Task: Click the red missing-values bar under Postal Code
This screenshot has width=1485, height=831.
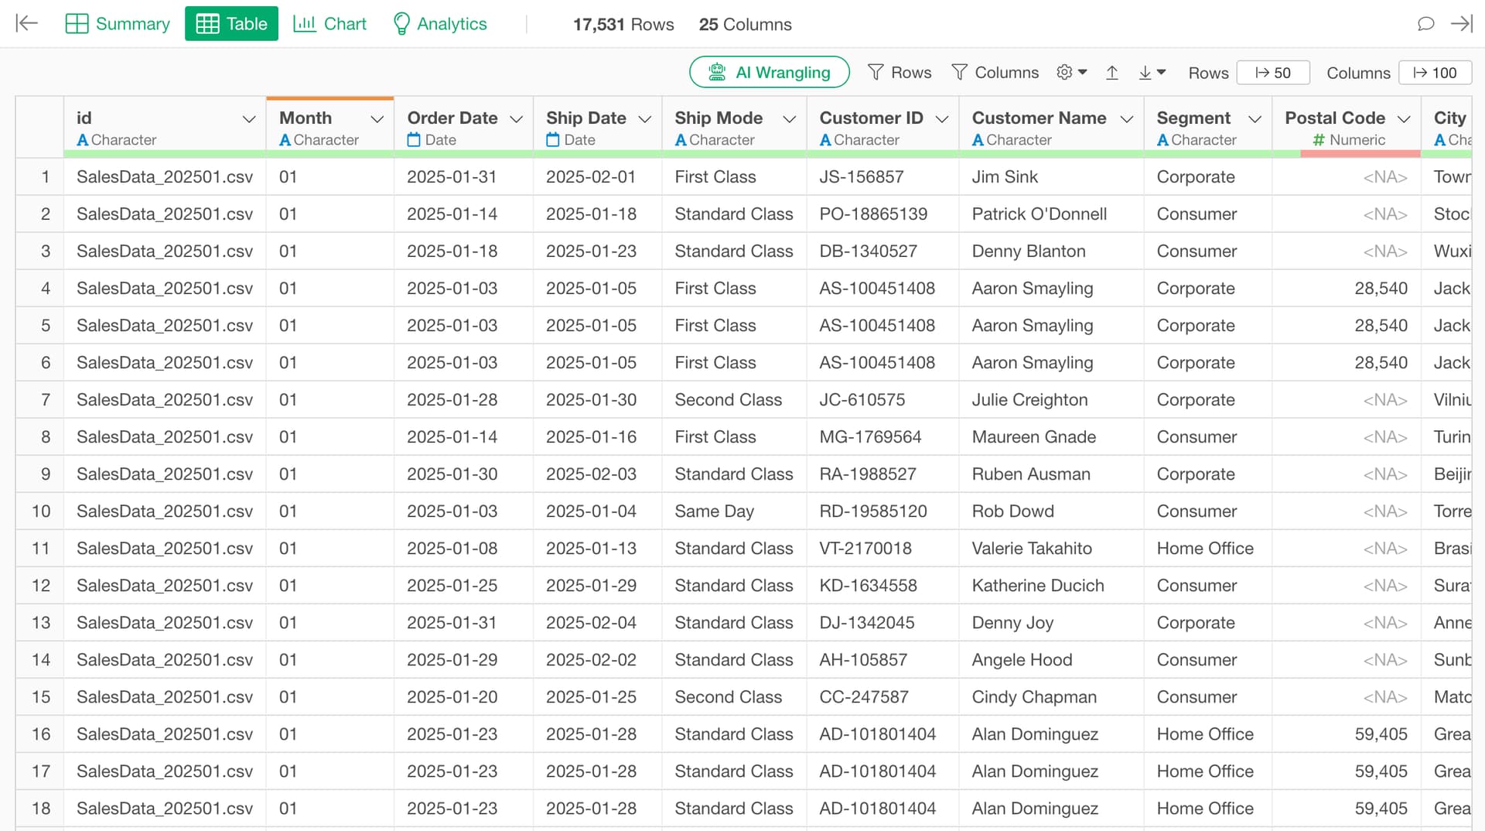Action: pyautogui.click(x=1360, y=154)
